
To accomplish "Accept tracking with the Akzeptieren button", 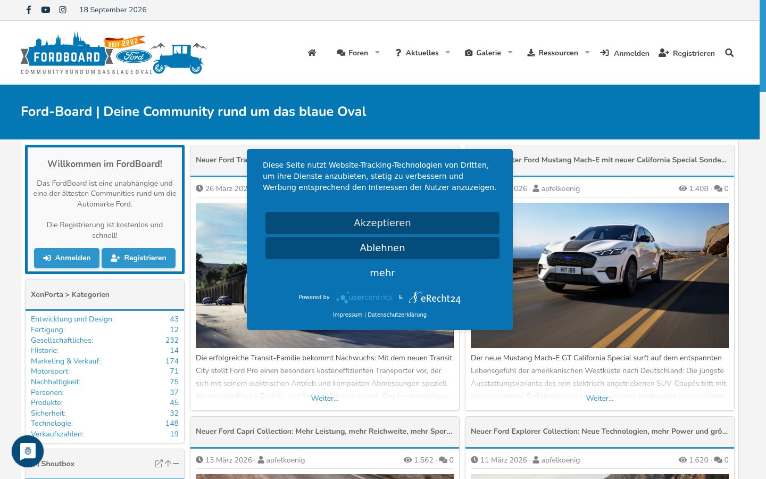I will (382, 223).
